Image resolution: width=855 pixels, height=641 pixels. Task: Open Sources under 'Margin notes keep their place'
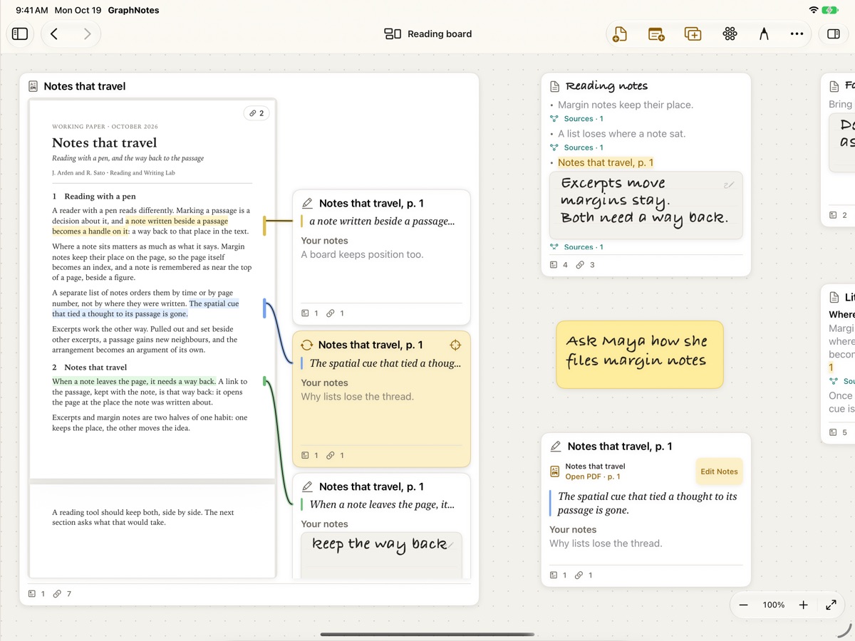(x=577, y=119)
